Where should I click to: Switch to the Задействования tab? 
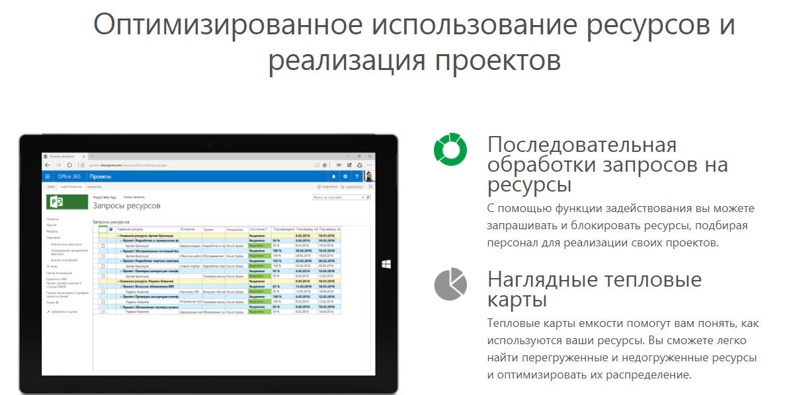click(x=71, y=187)
